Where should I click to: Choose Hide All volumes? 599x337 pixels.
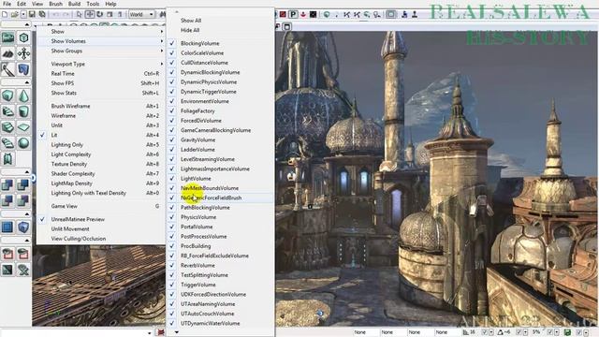pyautogui.click(x=190, y=30)
